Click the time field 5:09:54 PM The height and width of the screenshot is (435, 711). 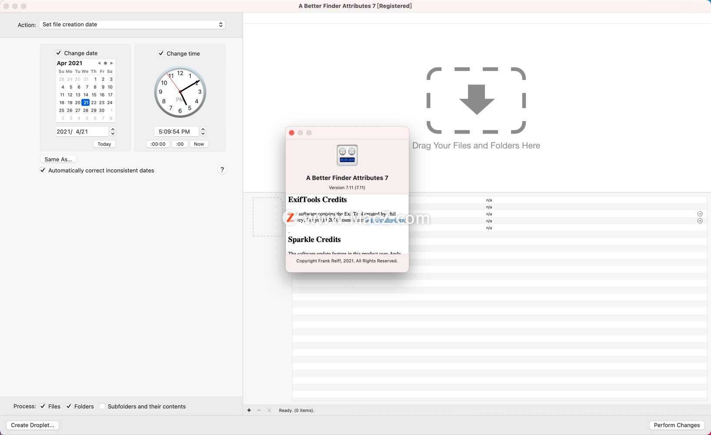click(x=176, y=131)
